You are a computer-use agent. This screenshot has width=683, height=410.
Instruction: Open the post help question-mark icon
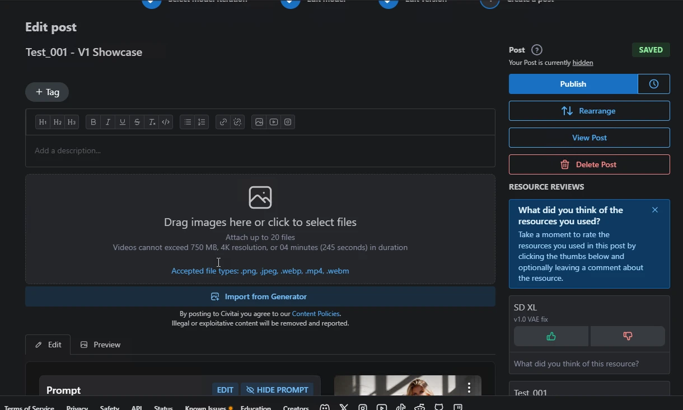click(537, 50)
